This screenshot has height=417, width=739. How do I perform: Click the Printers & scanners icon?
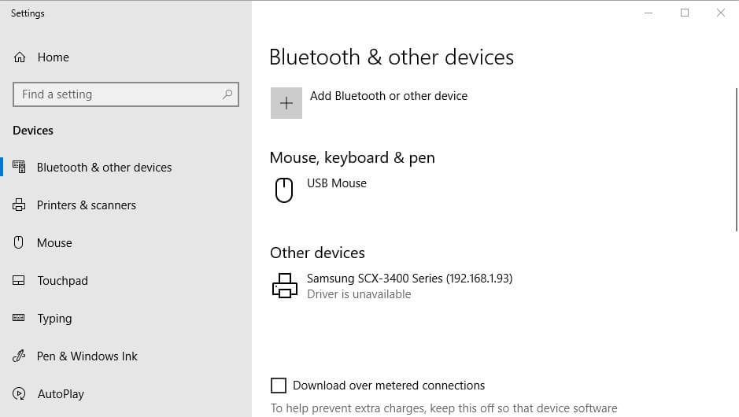pyautogui.click(x=19, y=205)
